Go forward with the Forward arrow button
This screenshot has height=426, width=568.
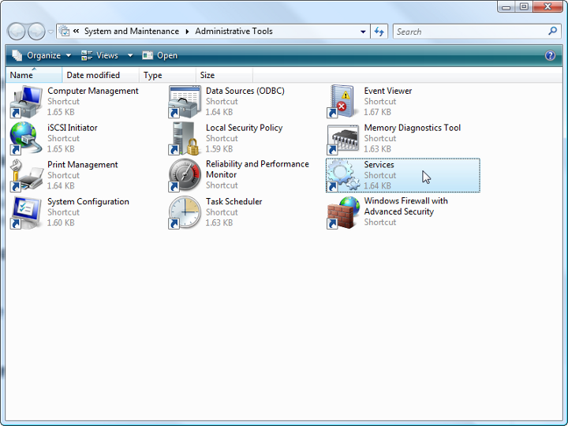(x=36, y=32)
